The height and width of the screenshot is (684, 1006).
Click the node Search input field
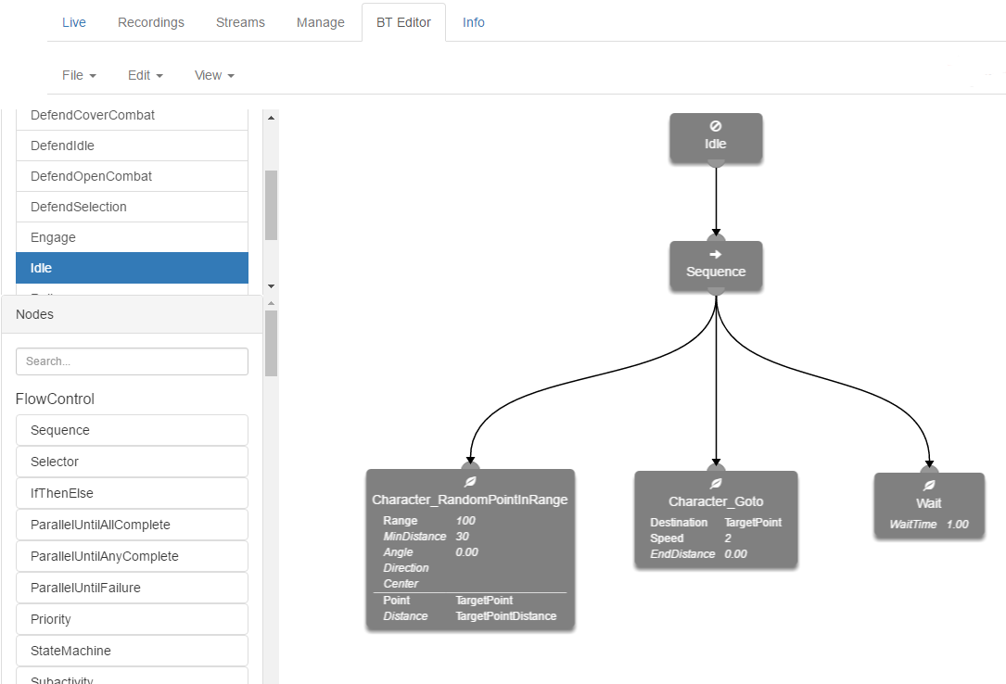132,361
